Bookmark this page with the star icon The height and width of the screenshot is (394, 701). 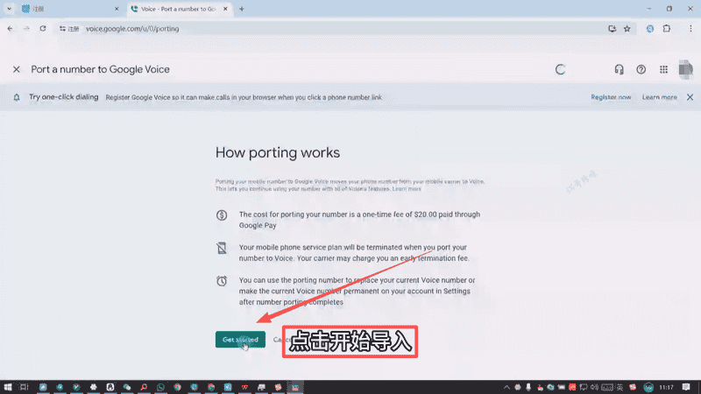pyautogui.click(x=627, y=29)
